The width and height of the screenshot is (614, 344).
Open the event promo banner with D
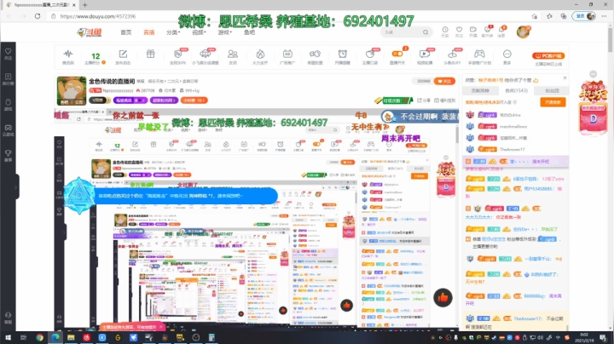click(593, 109)
